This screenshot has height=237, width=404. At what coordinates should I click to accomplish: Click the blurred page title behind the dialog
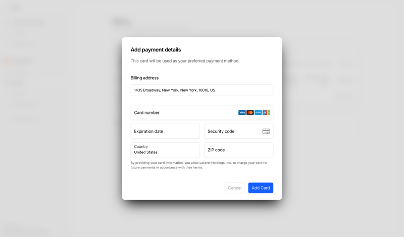tap(121, 22)
